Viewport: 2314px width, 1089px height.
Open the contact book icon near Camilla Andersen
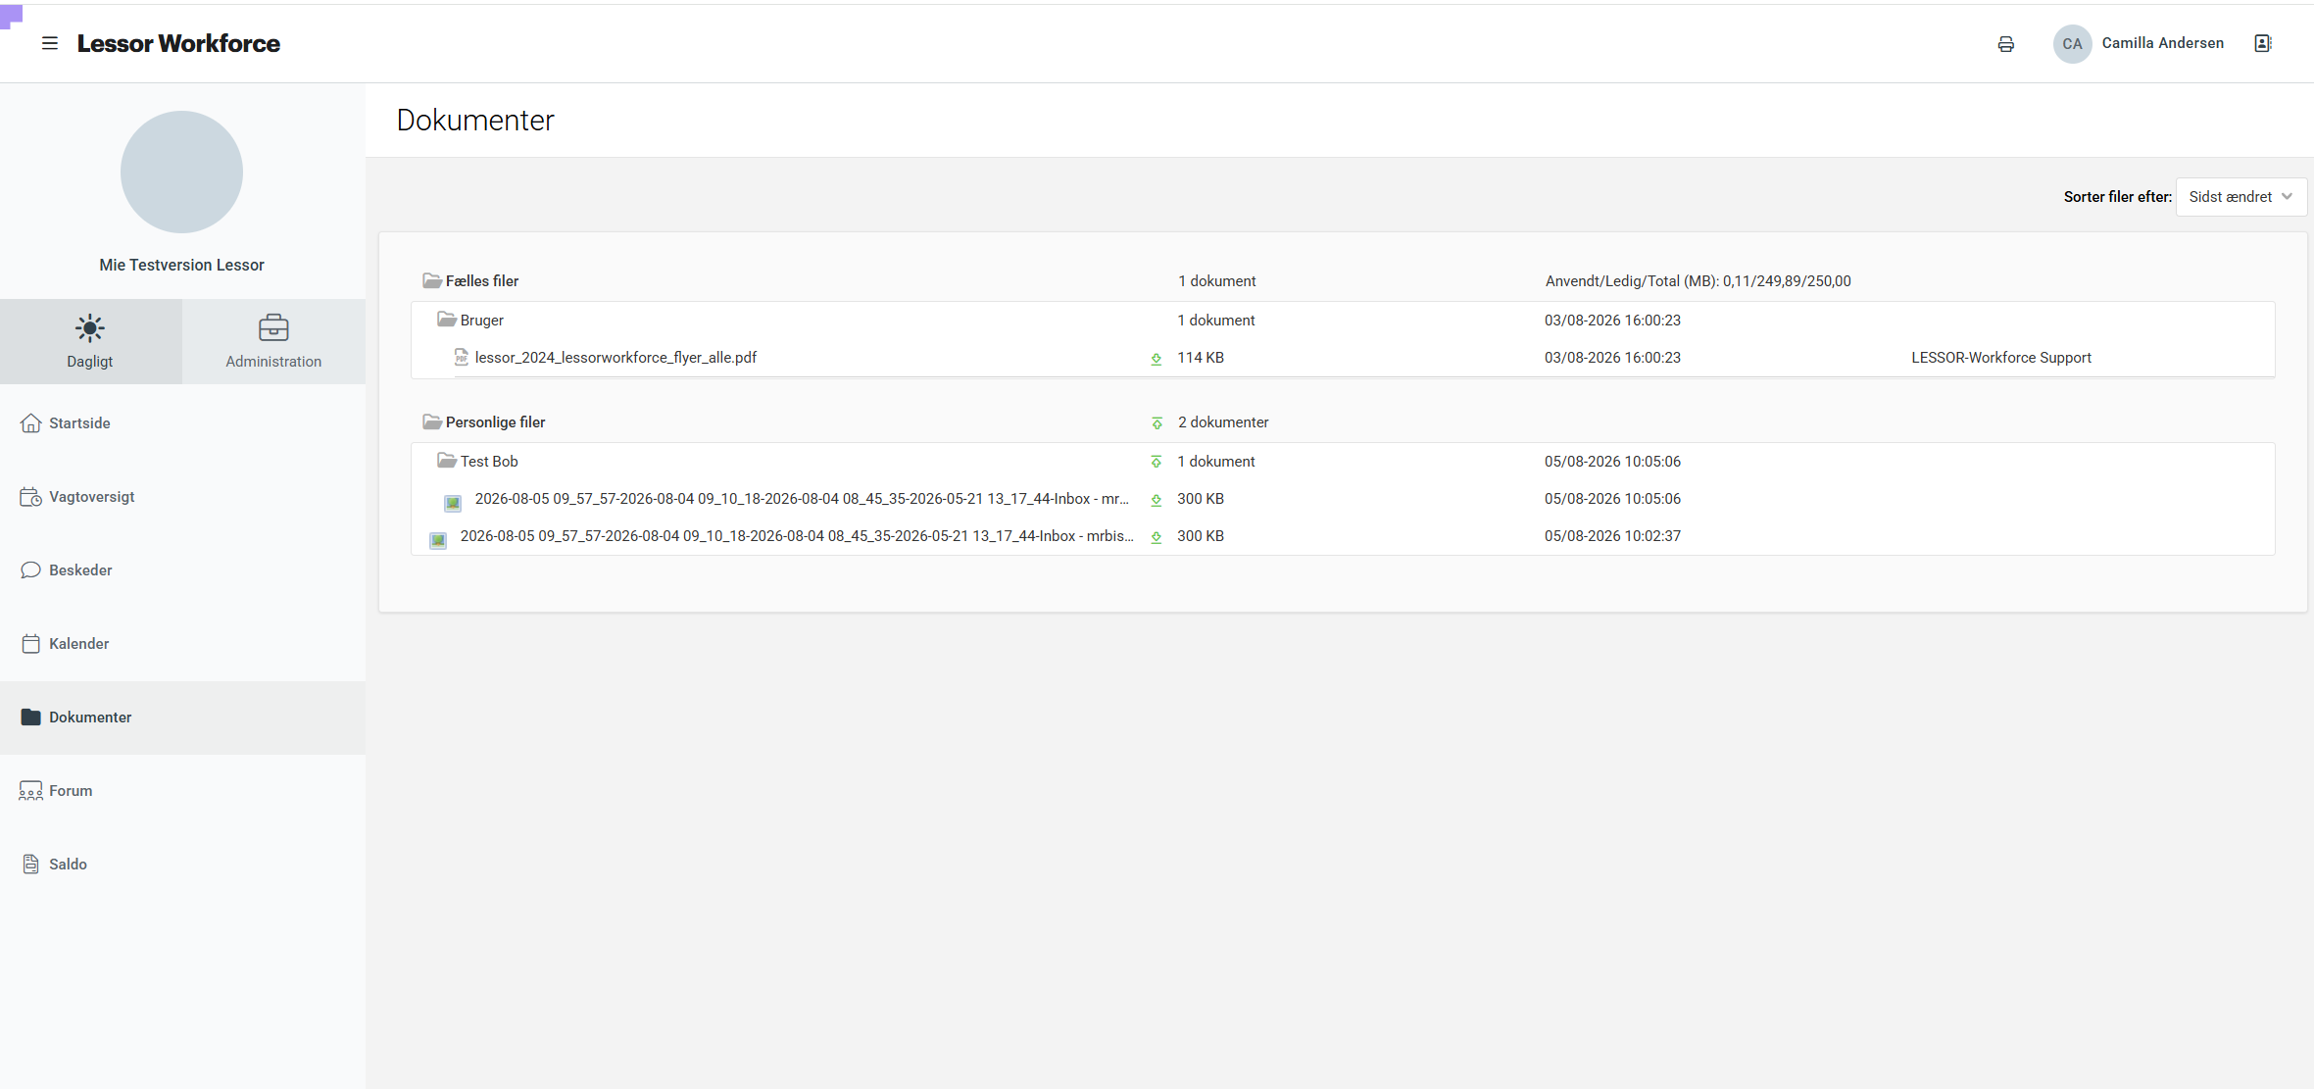coord(2262,43)
